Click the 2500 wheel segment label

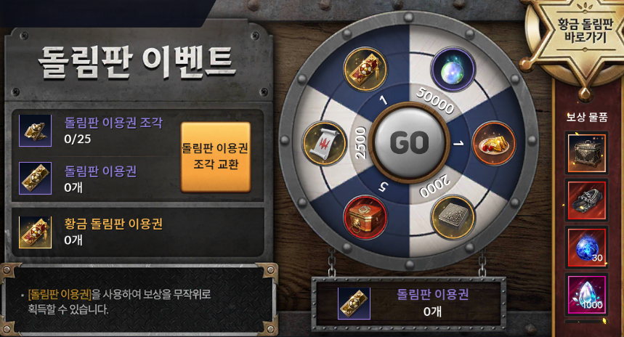pyautogui.click(x=360, y=143)
